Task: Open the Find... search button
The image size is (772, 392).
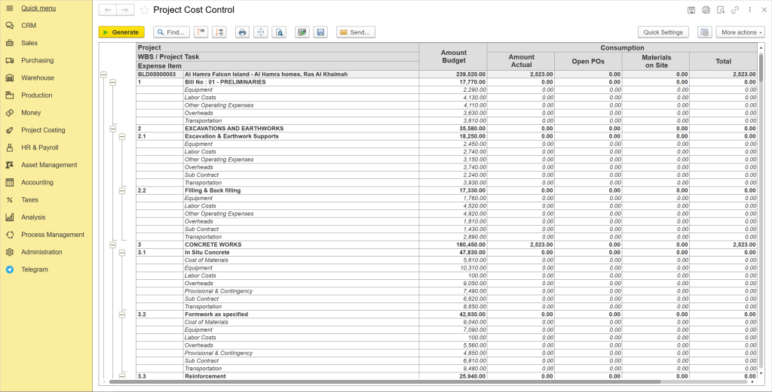Action: click(x=172, y=32)
